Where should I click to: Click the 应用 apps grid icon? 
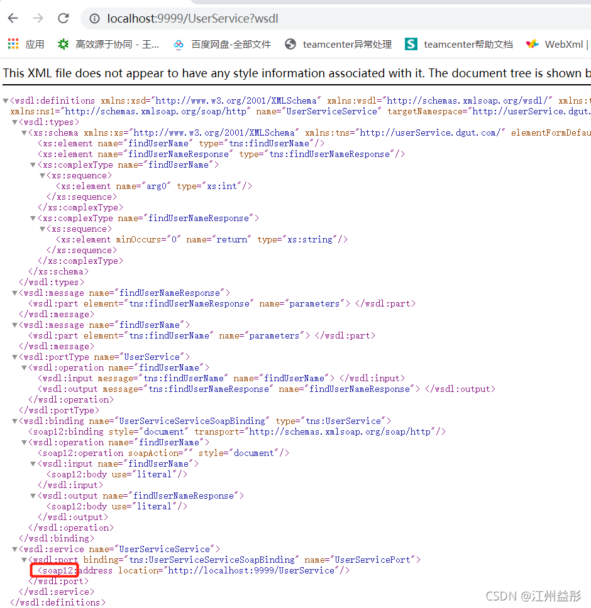[13, 44]
